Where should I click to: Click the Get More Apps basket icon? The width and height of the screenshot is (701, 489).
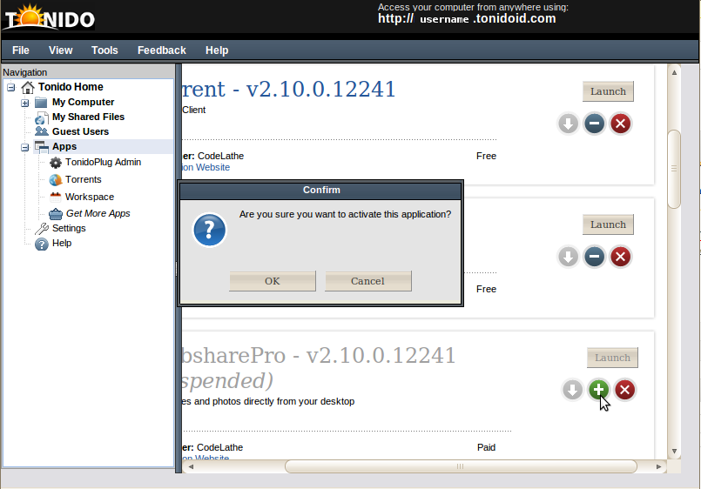[56, 213]
